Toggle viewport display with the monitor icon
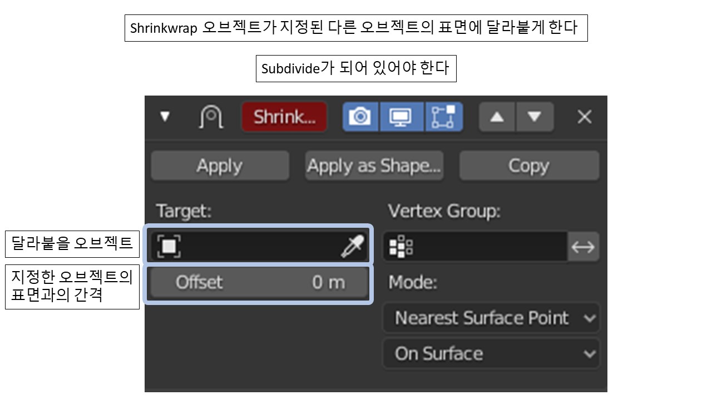Viewport: 712px width, 400px height. [x=400, y=117]
